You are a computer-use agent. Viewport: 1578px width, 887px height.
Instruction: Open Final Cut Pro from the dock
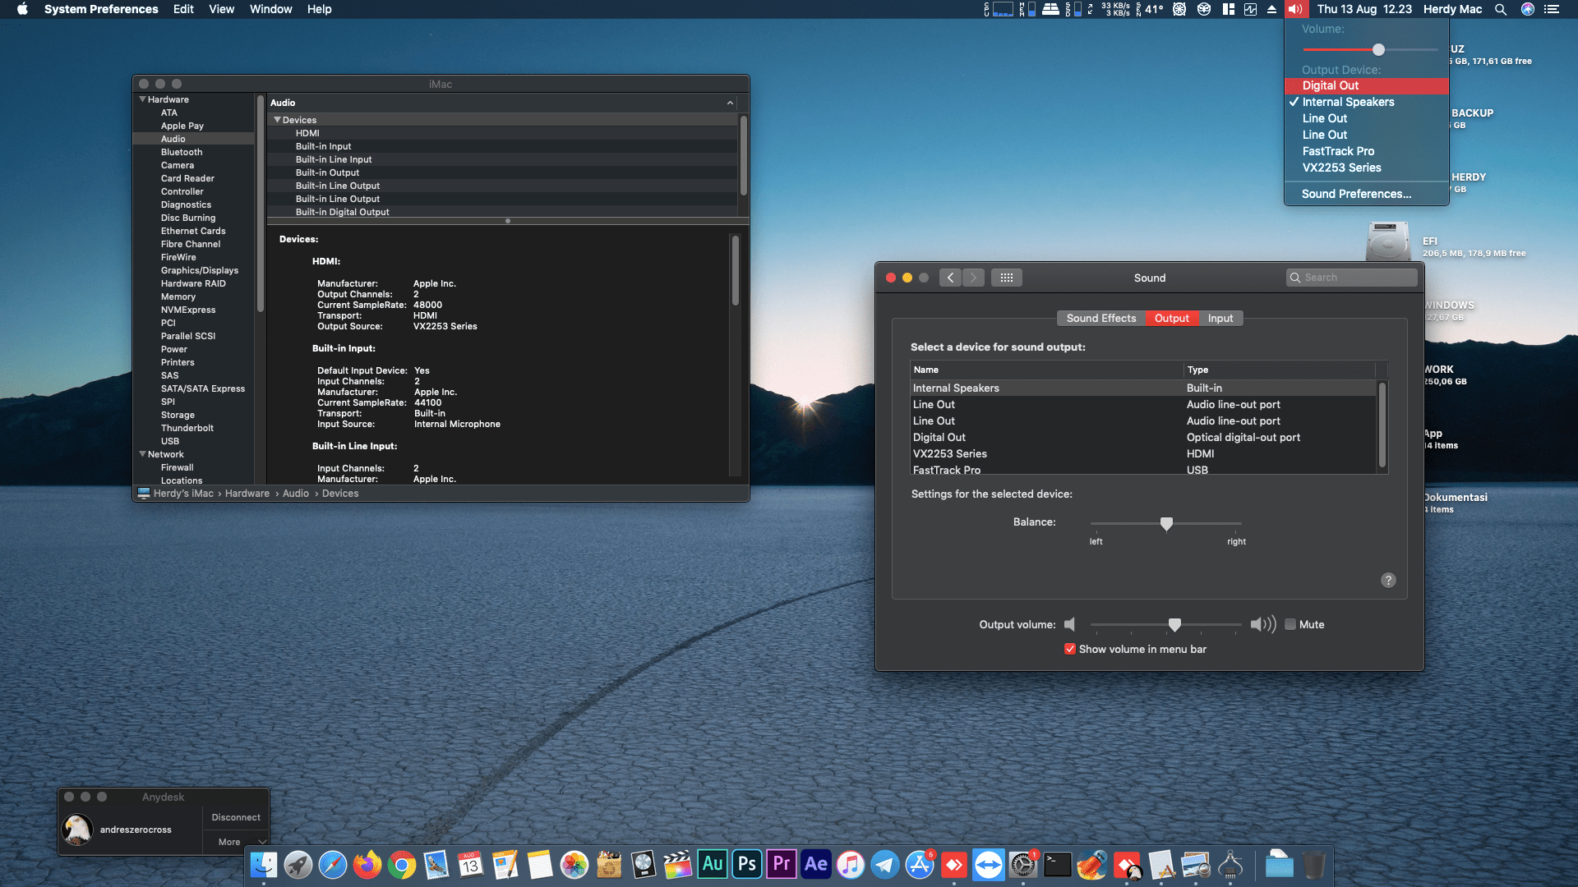click(x=678, y=865)
